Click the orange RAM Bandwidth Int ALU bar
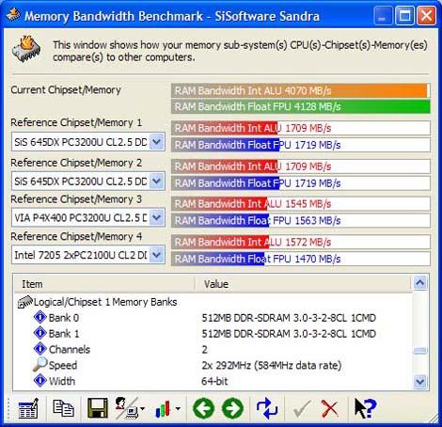 [x=300, y=91]
